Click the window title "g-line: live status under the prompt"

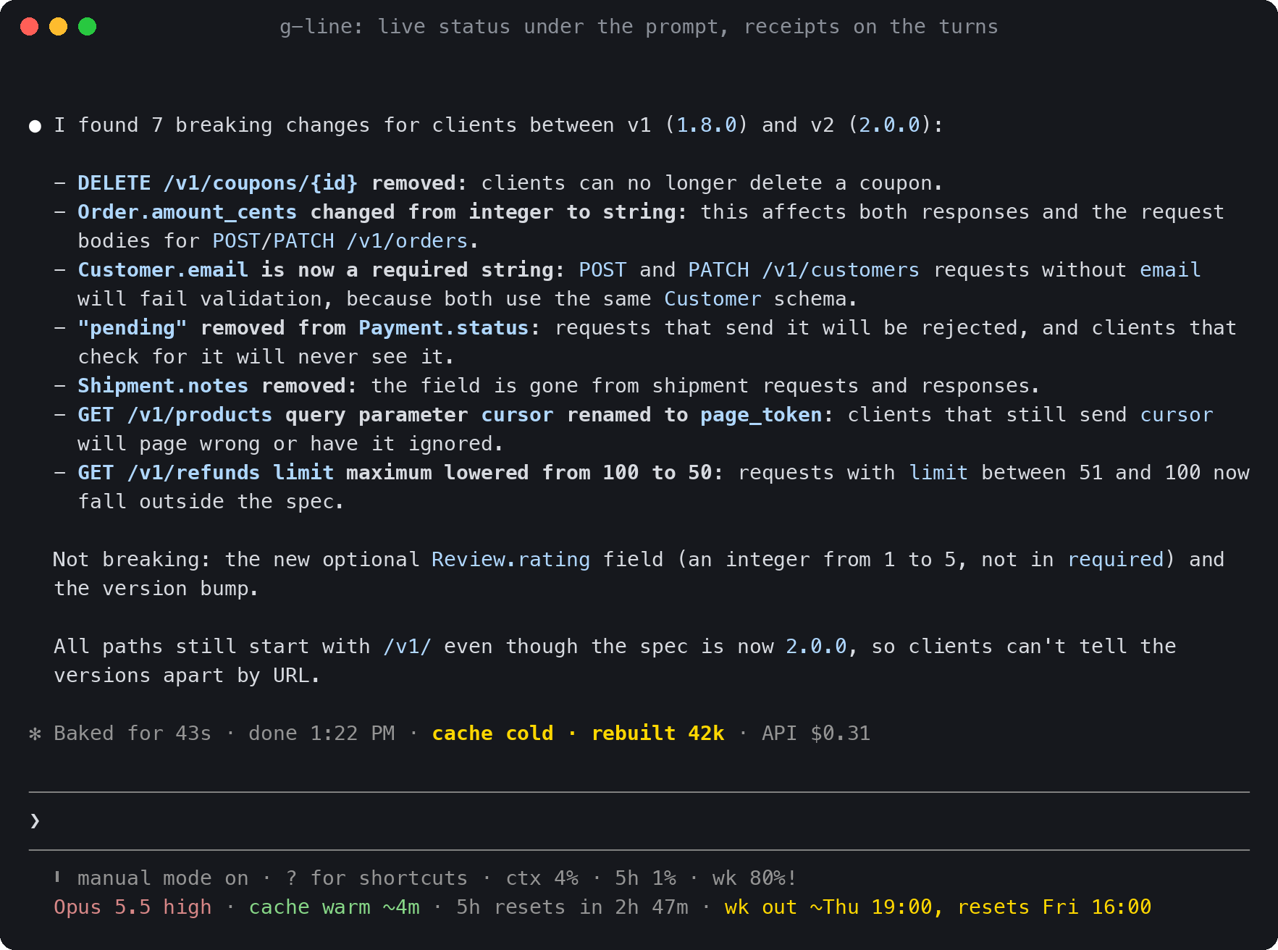pos(504,27)
